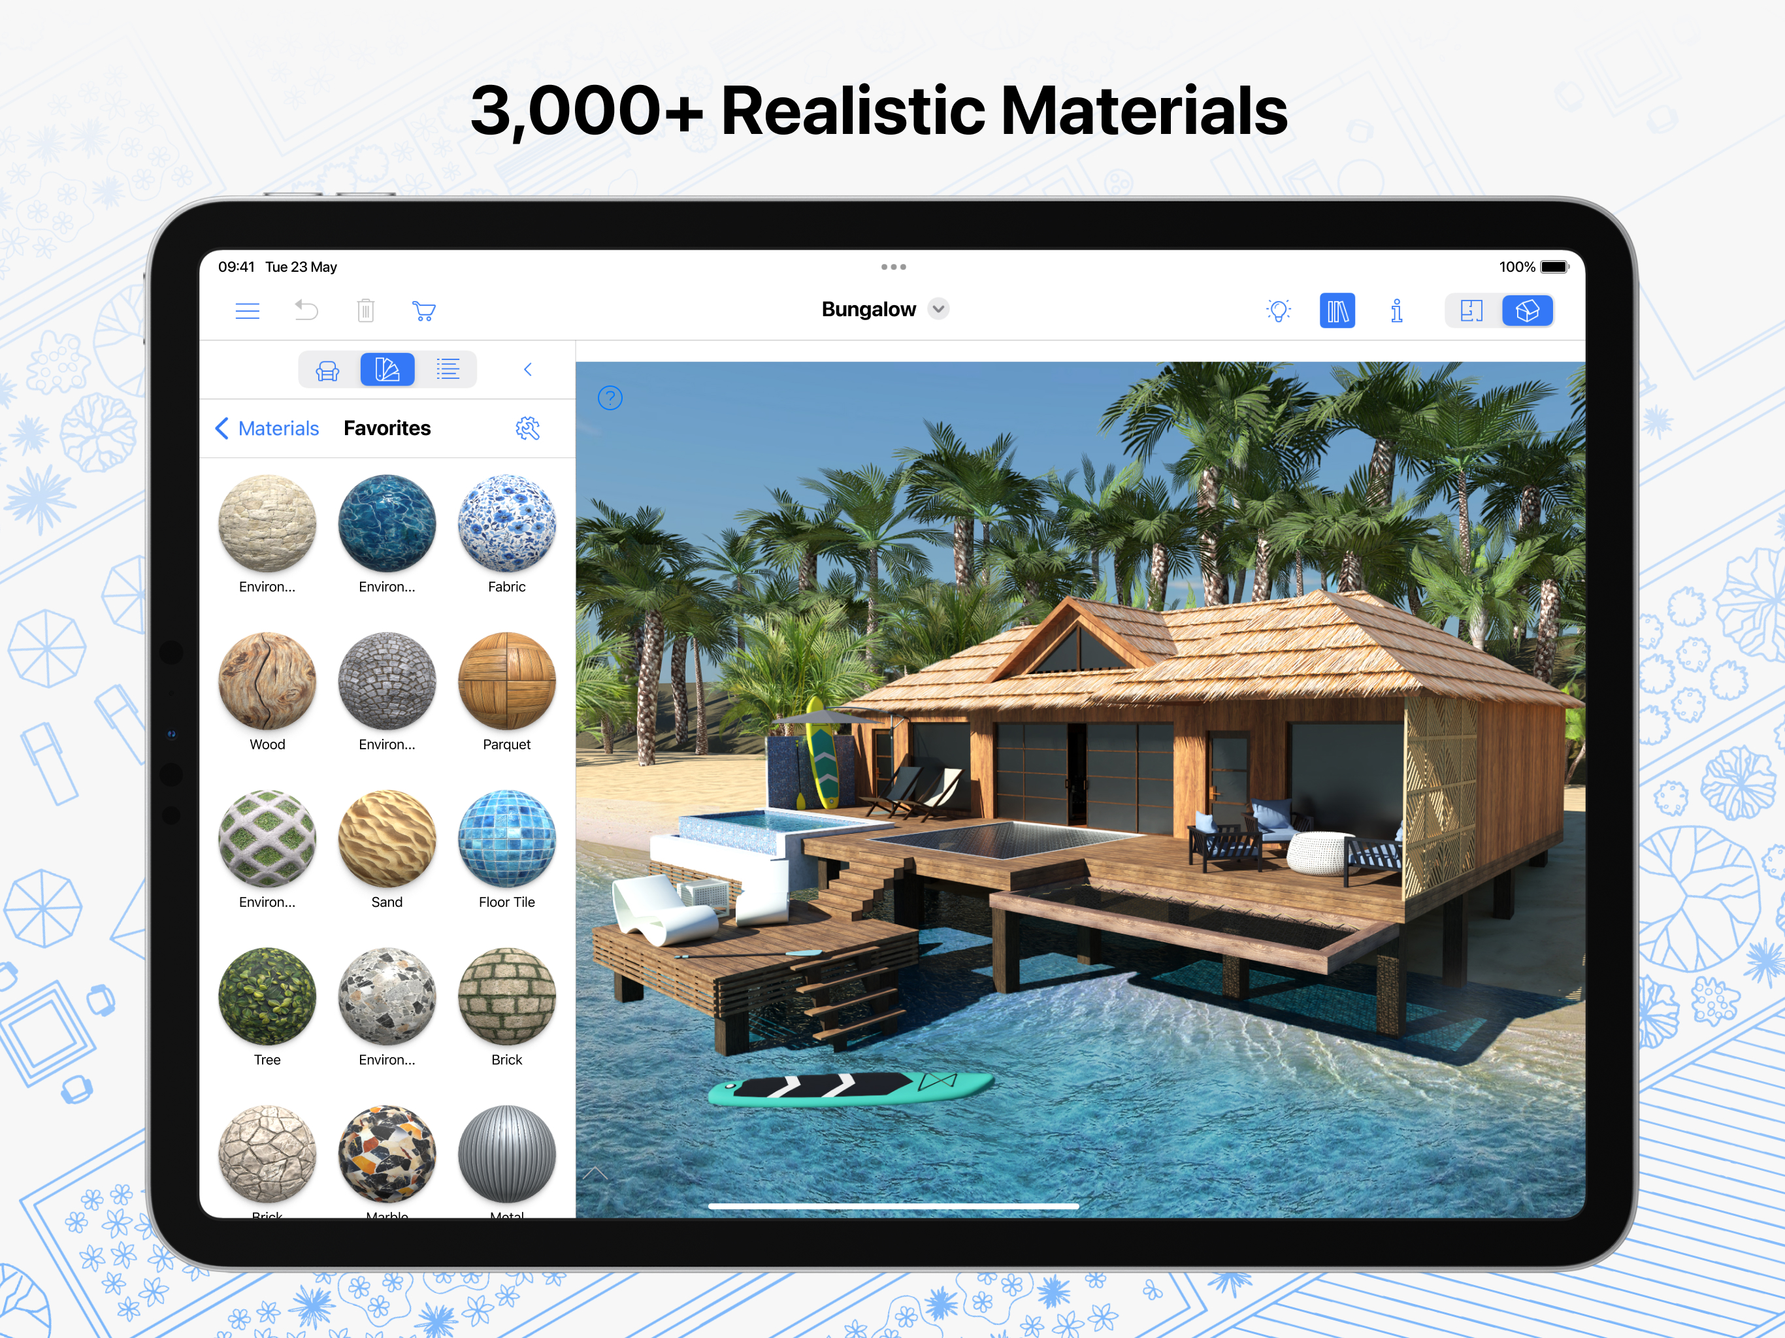Image resolution: width=1785 pixels, height=1338 pixels.
Task: Click the Fabric label
Action: coord(507,587)
